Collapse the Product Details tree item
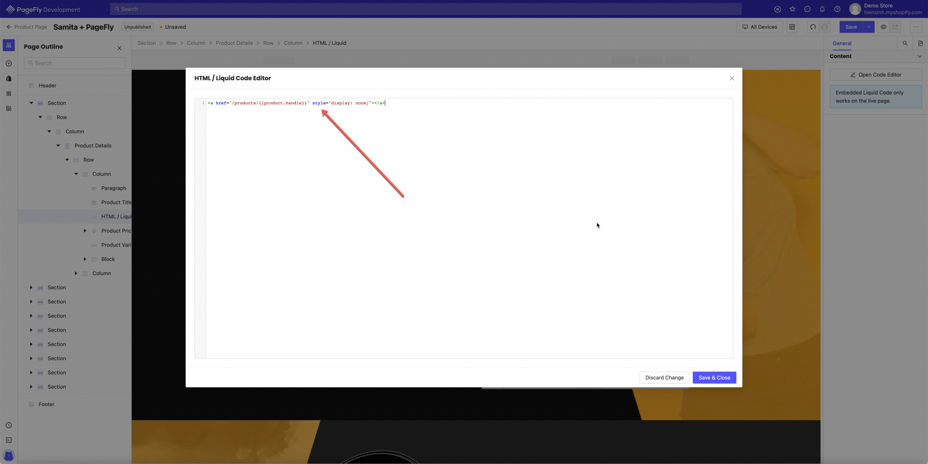The height and width of the screenshot is (464, 928). coord(58,145)
